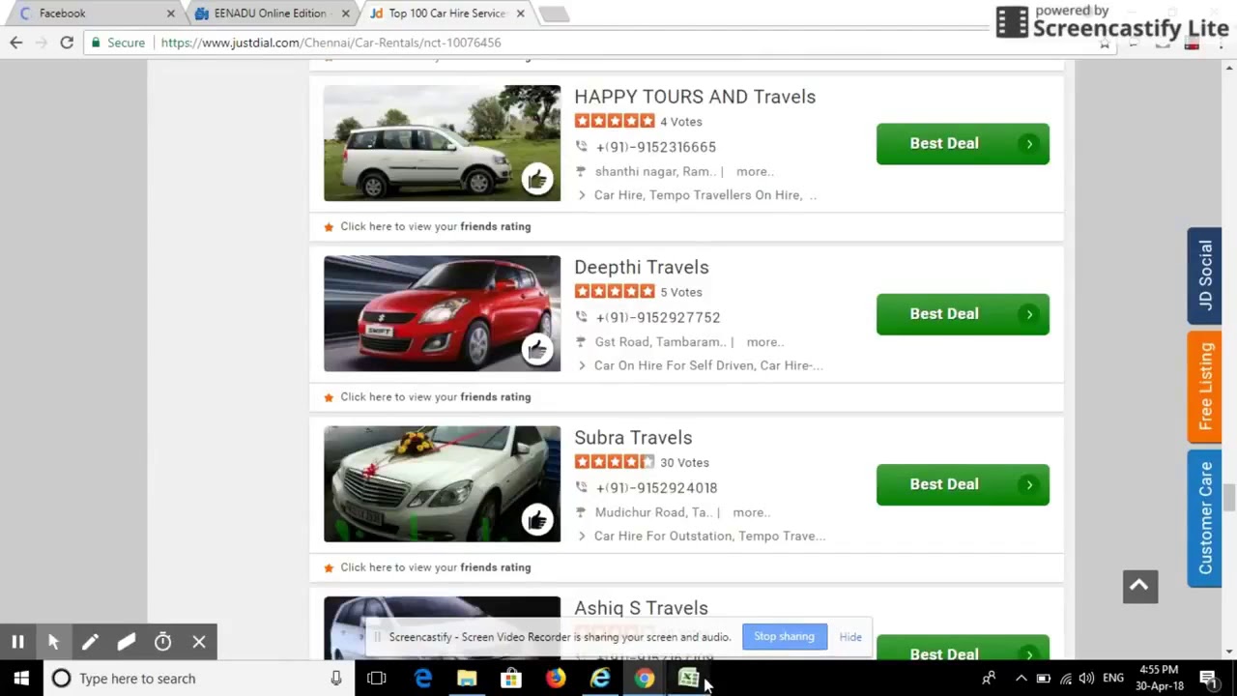Reload the JustDial page
The image size is (1237, 696).
(67, 43)
